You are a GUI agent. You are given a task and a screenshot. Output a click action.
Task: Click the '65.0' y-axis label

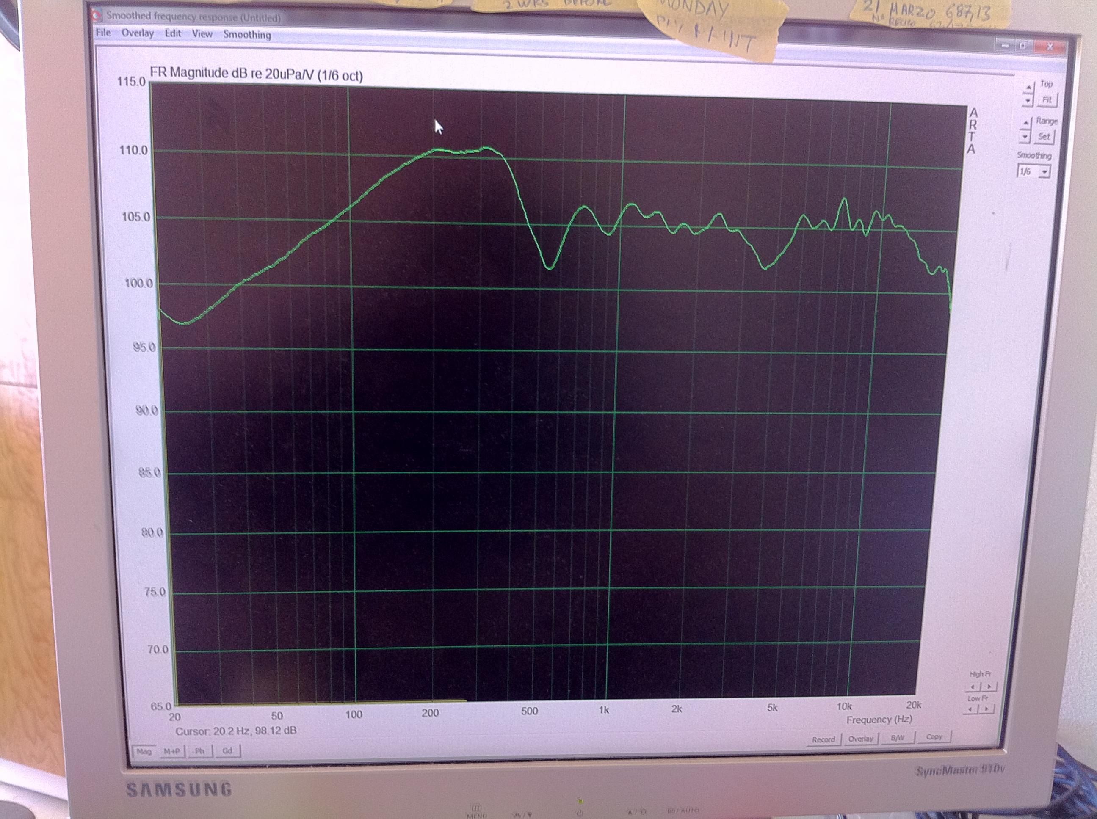[x=161, y=706]
